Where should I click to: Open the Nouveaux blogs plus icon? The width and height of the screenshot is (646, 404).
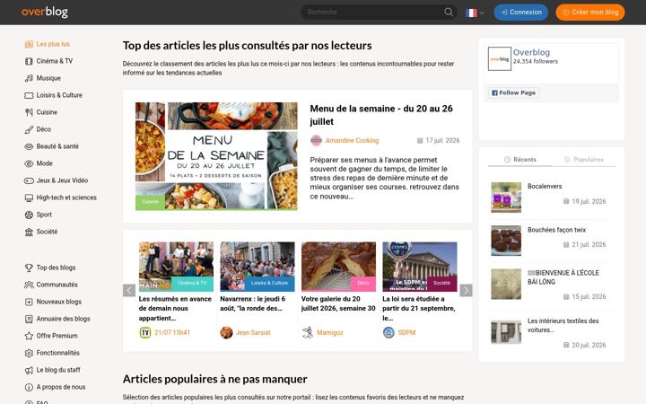(29, 302)
